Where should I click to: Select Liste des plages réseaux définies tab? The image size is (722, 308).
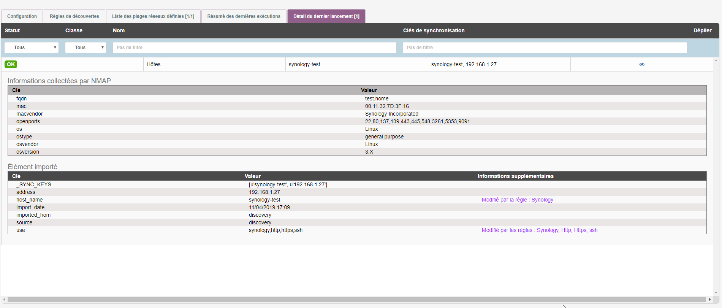[153, 16]
